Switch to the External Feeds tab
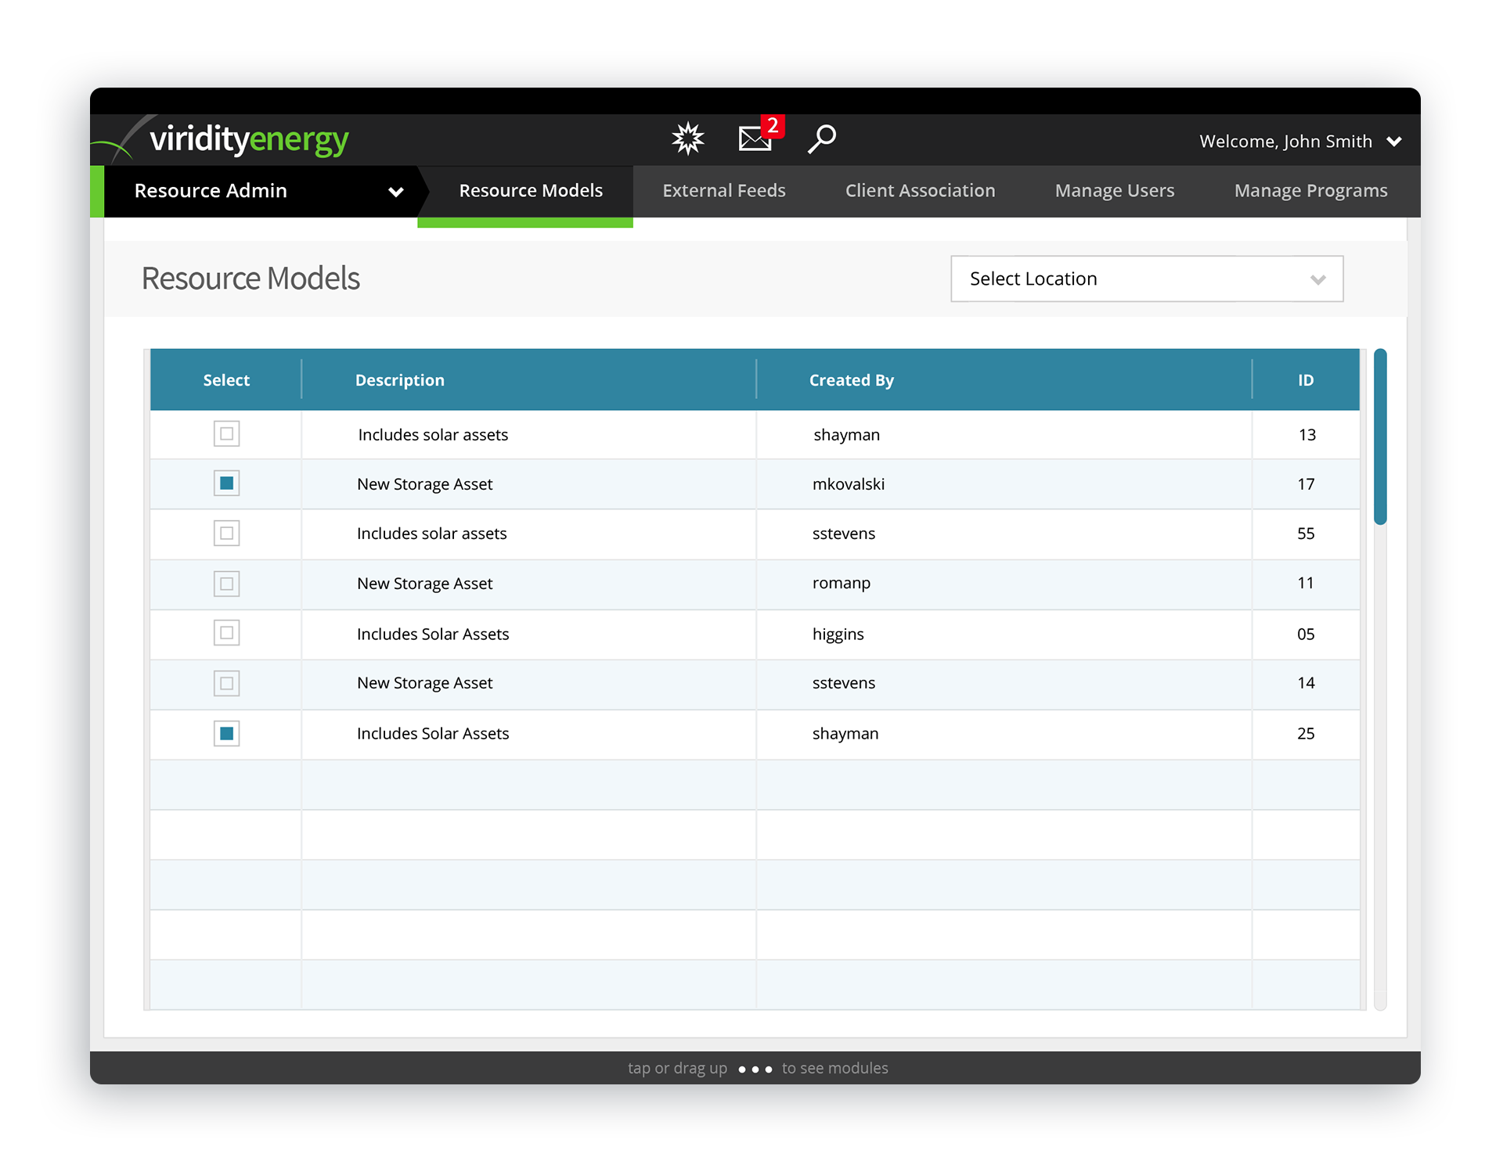1503x1172 pixels. click(x=723, y=191)
